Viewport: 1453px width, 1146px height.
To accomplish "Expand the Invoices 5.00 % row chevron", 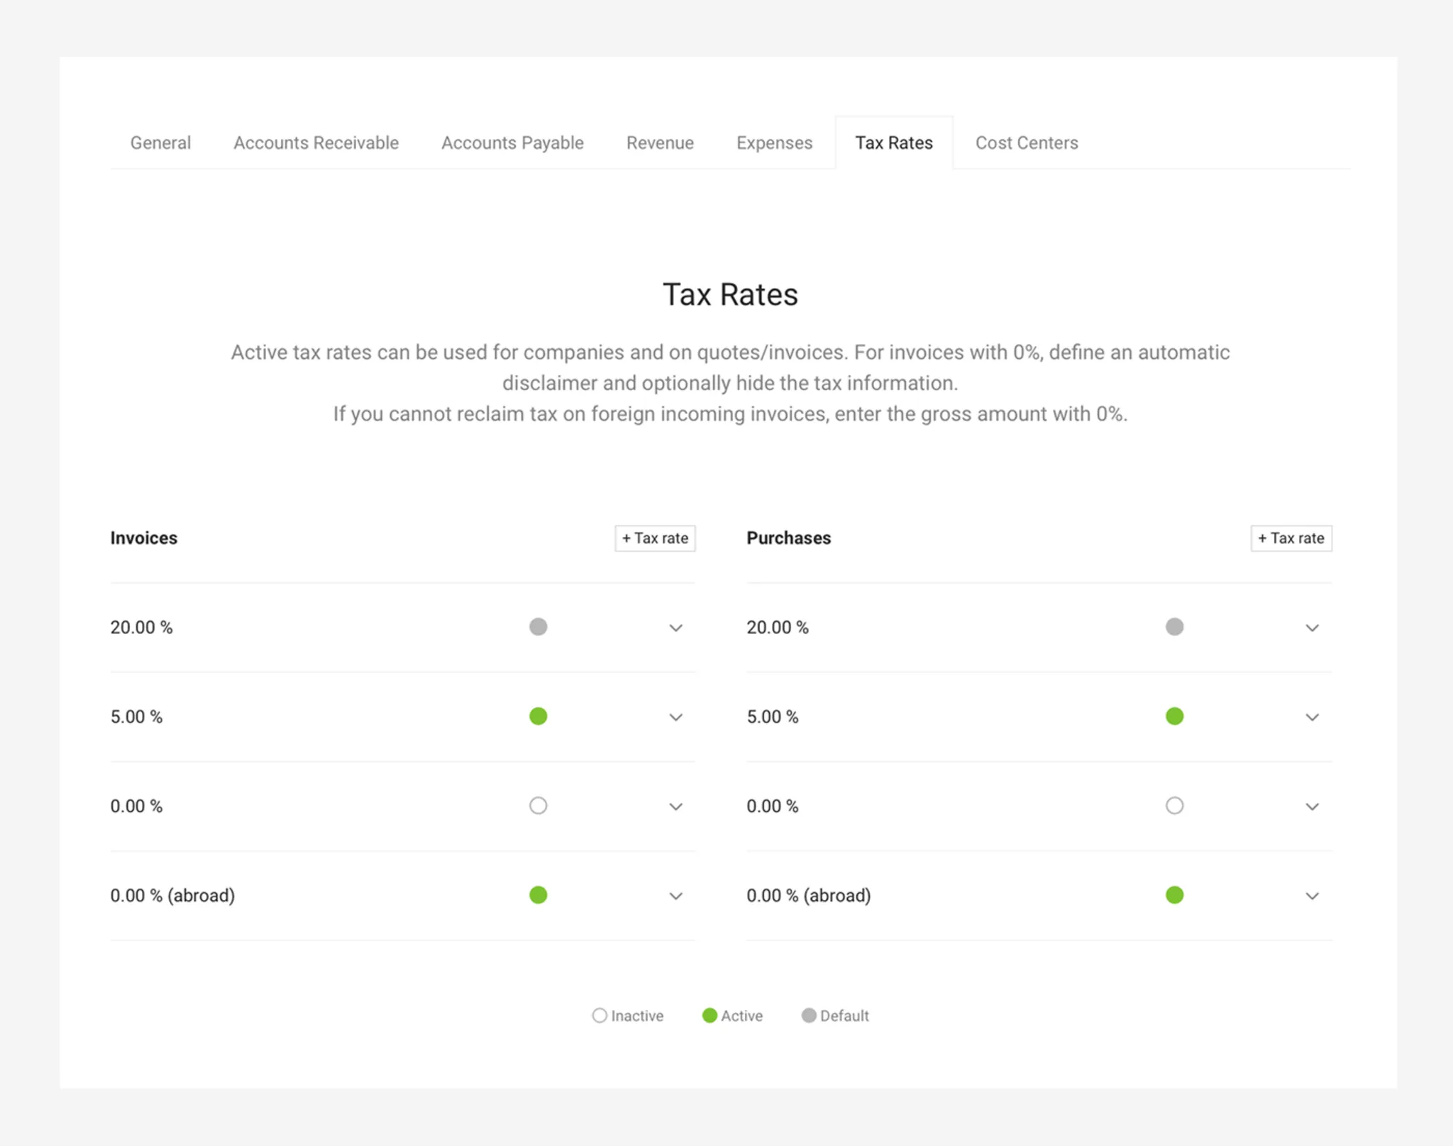I will [x=676, y=717].
